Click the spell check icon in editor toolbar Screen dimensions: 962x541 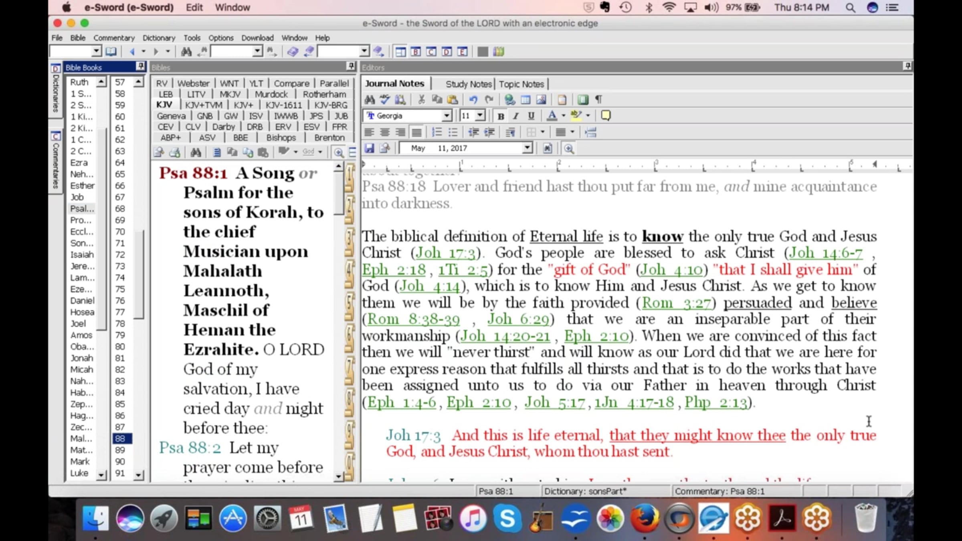[385, 100]
